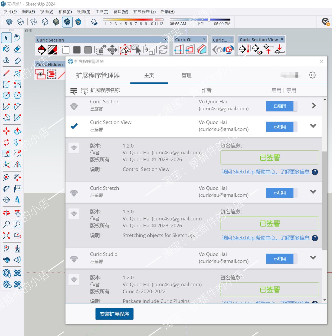Enable X-Ray face style

[x=9, y=22]
